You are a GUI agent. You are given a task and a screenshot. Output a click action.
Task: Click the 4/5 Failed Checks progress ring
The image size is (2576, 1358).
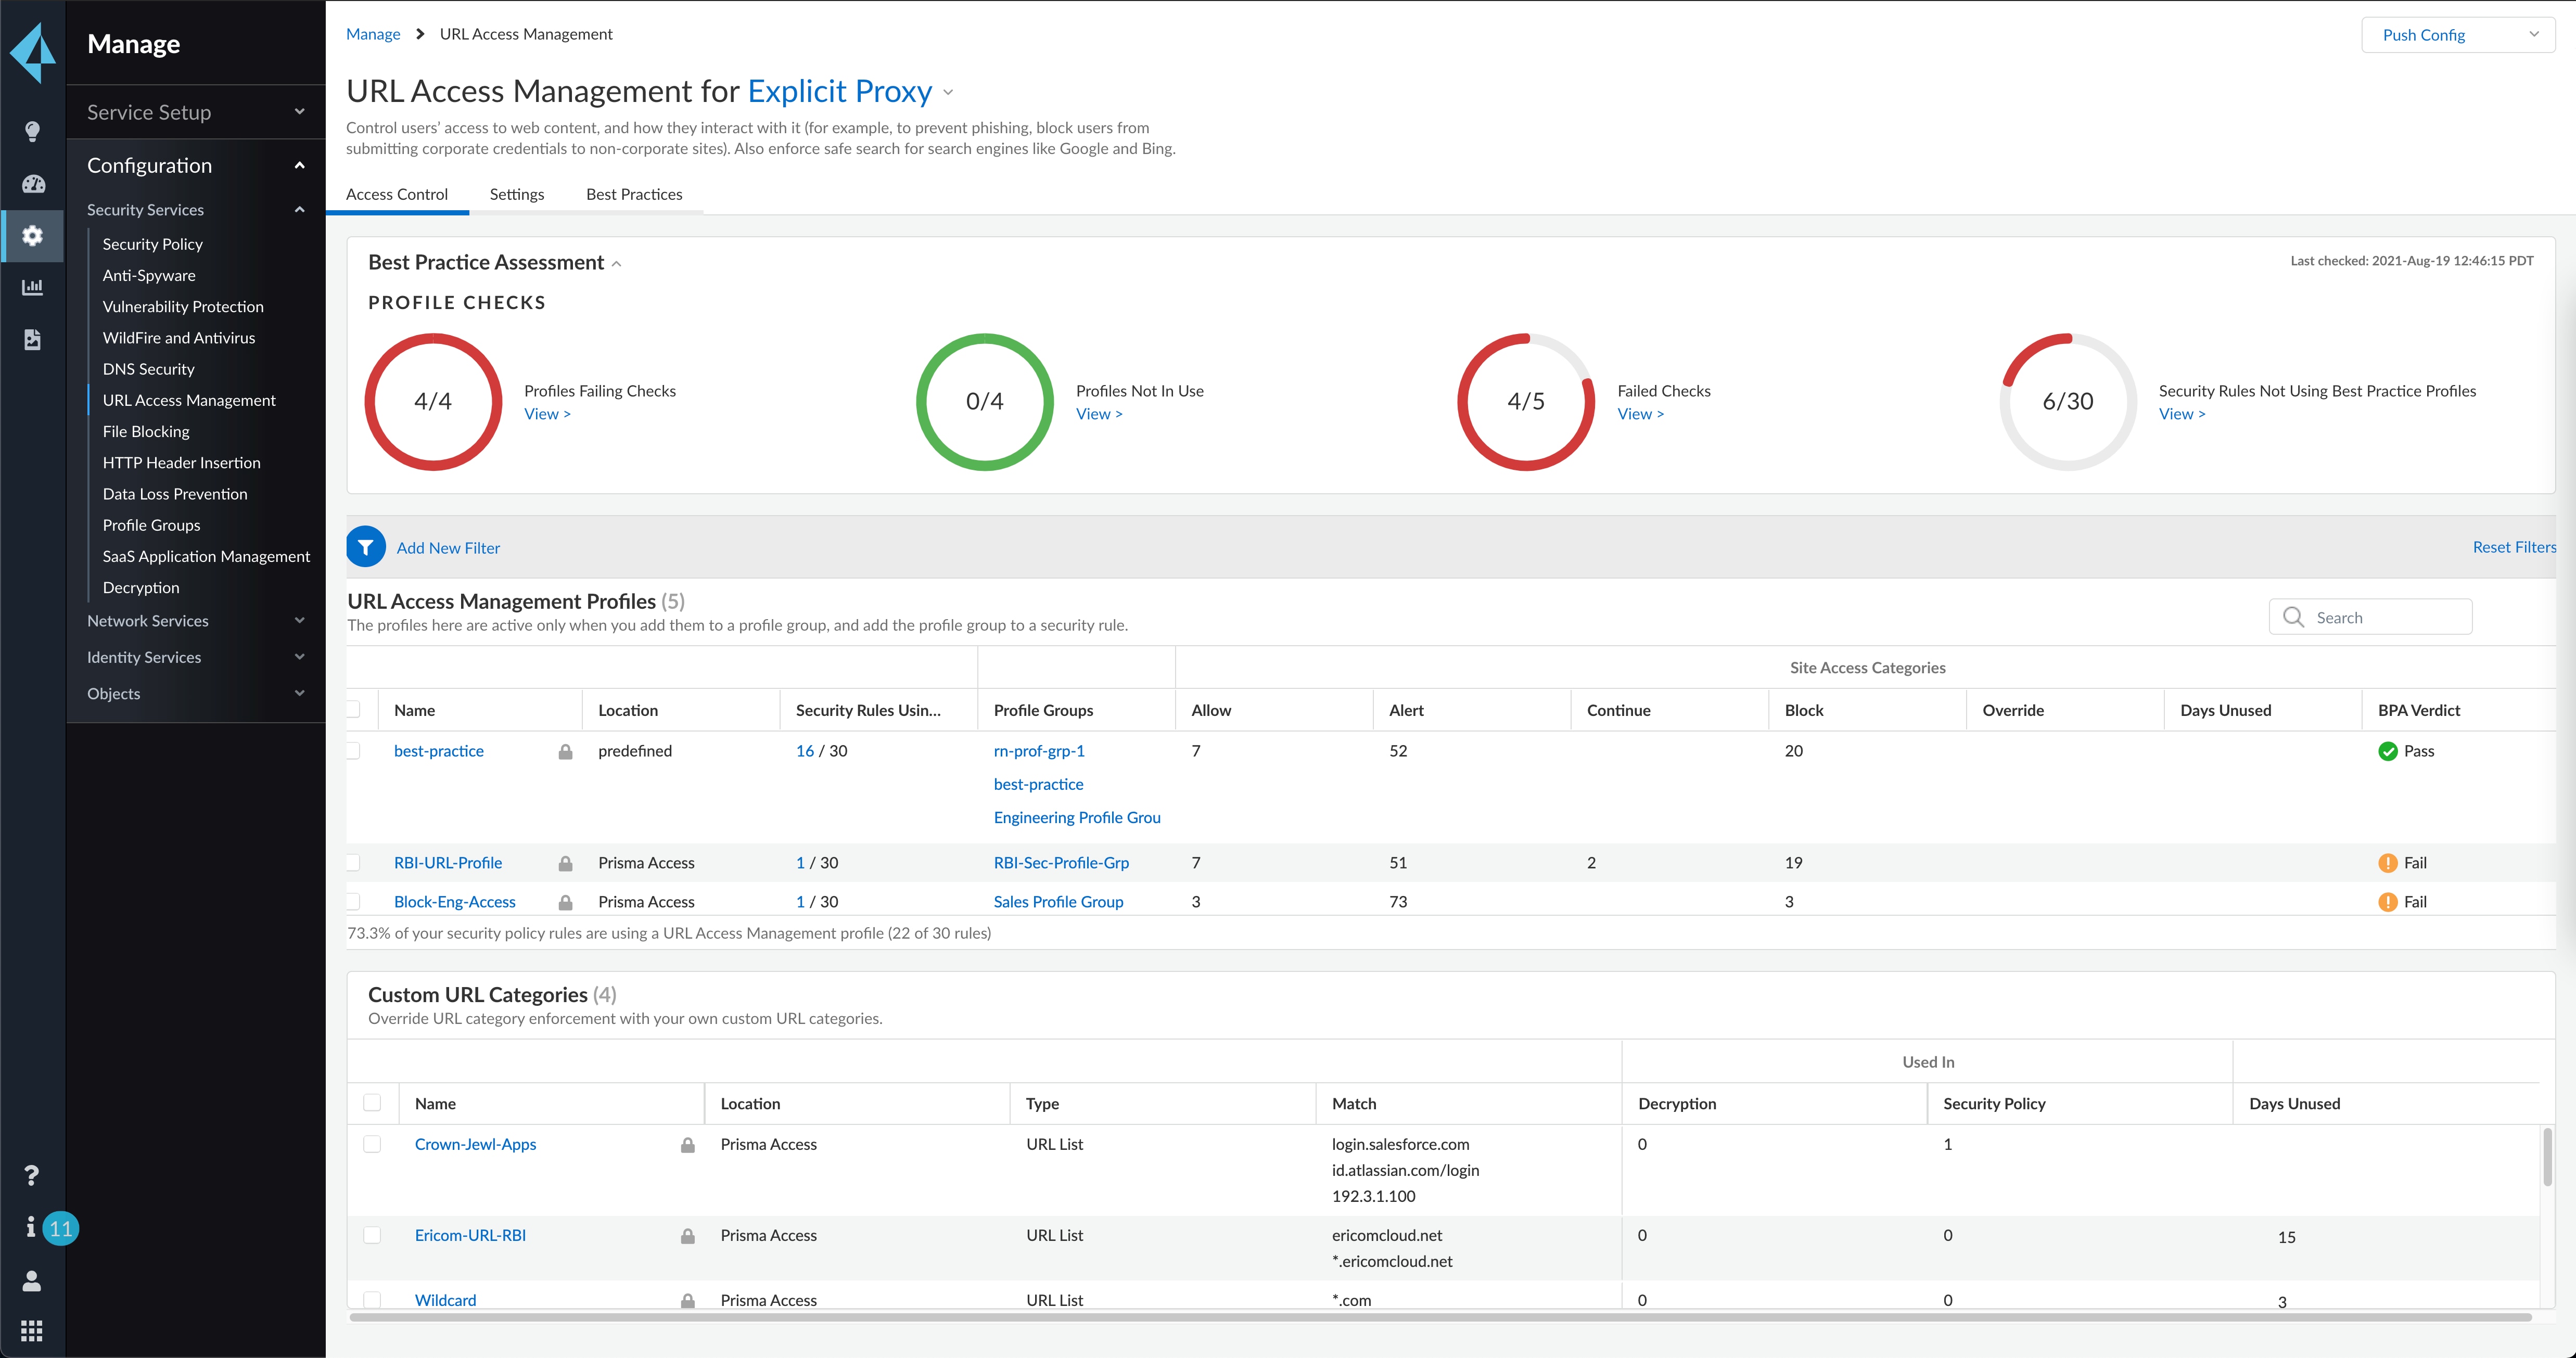pyautogui.click(x=1525, y=401)
